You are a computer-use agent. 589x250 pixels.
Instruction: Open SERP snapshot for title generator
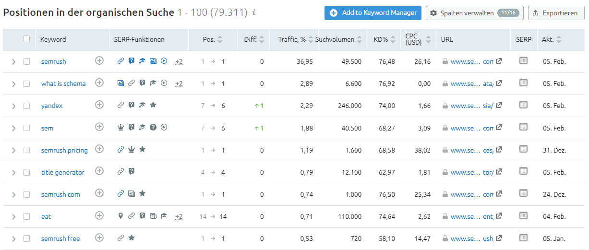coord(523,171)
